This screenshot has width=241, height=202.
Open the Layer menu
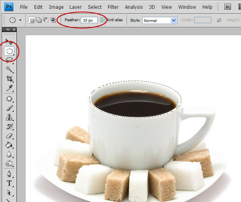pyautogui.click(x=76, y=7)
